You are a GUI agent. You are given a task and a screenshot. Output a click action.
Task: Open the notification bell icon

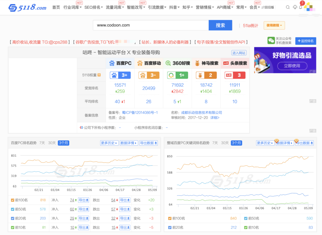301,8
